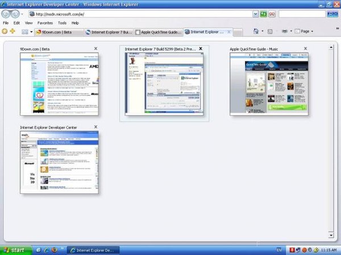Close Internet Explorer Developer Center thumbnail

(x=95, y=127)
